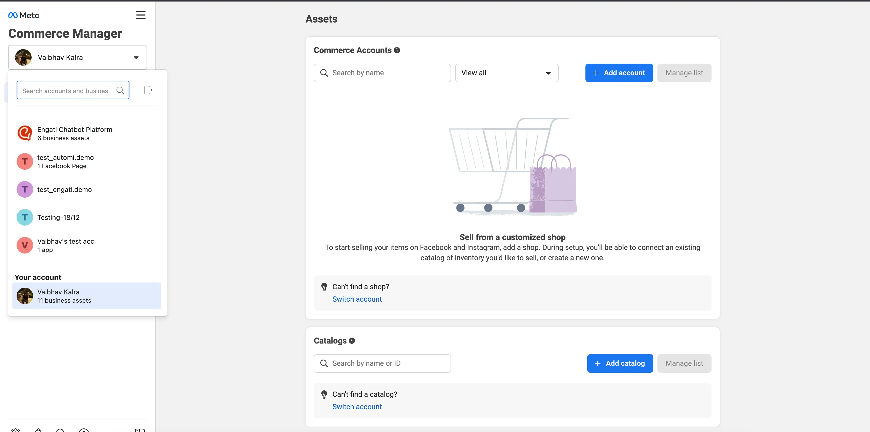Click the lightbulb next to Can't find a catalog
The height and width of the screenshot is (432, 870).
click(x=324, y=394)
